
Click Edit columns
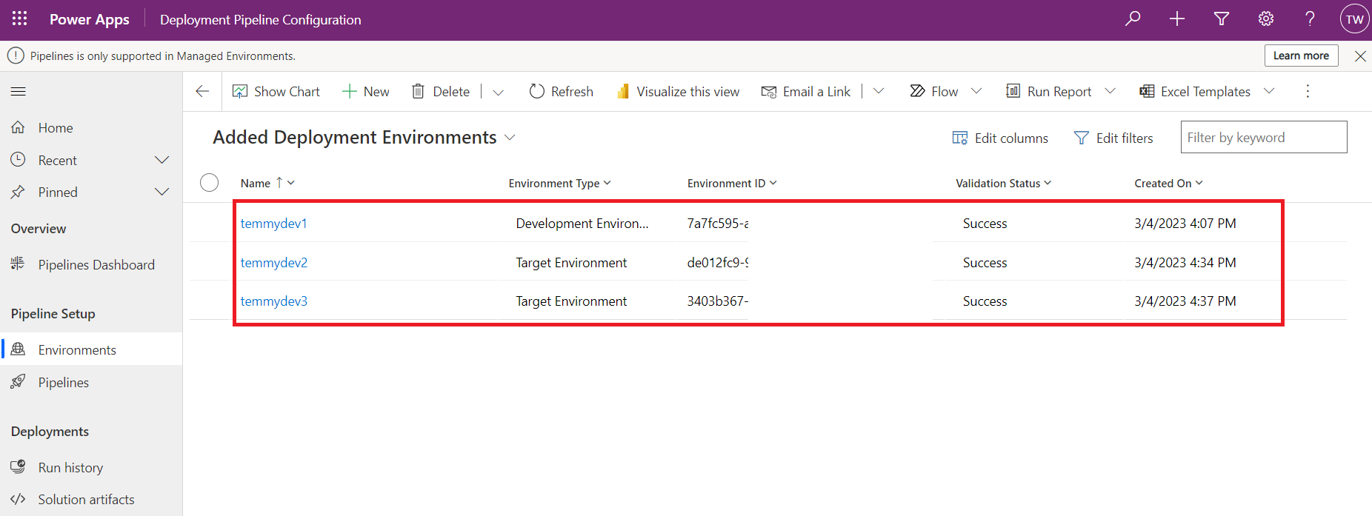pos(1000,138)
